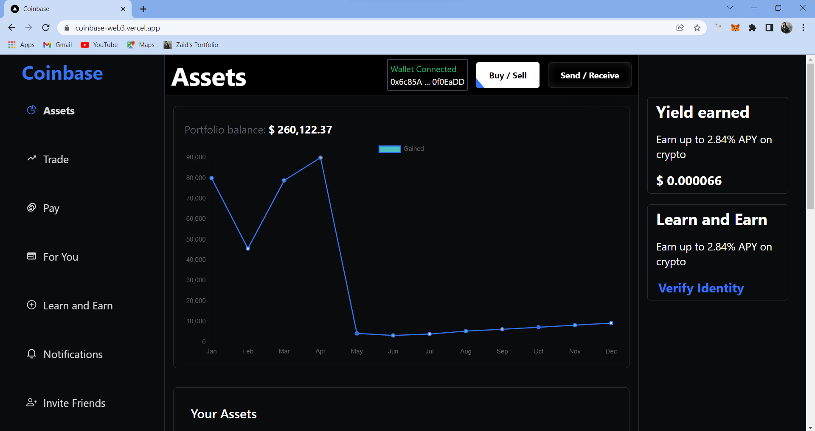Click the May data point on chart

click(357, 334)
